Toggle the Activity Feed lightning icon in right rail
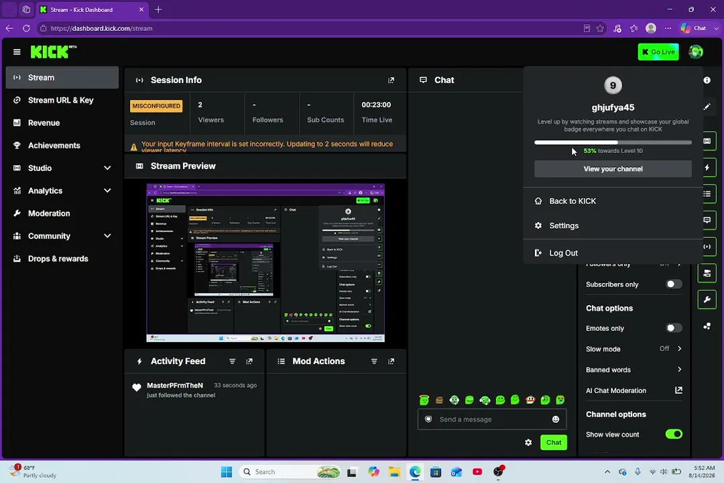Screen dimensions: 724x483 point(707,167)
